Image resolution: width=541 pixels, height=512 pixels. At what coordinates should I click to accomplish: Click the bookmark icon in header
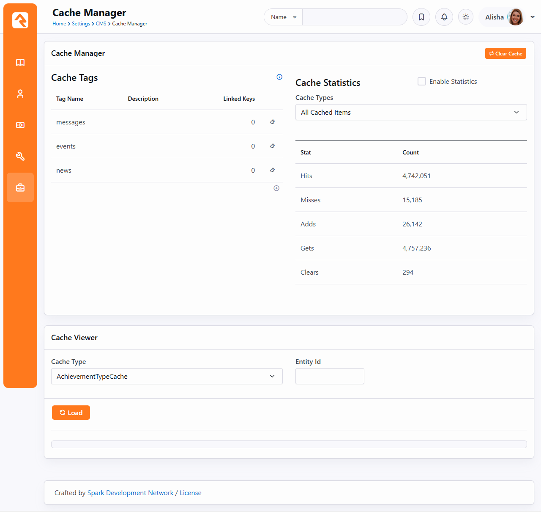click(x=421, y=17)
